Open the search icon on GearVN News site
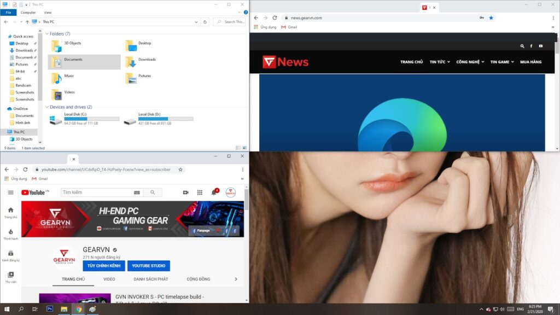 (x=522, y=46)
